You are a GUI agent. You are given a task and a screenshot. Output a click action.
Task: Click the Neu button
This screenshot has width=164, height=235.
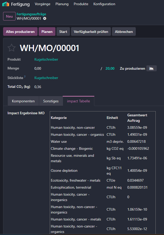(9, 16)
